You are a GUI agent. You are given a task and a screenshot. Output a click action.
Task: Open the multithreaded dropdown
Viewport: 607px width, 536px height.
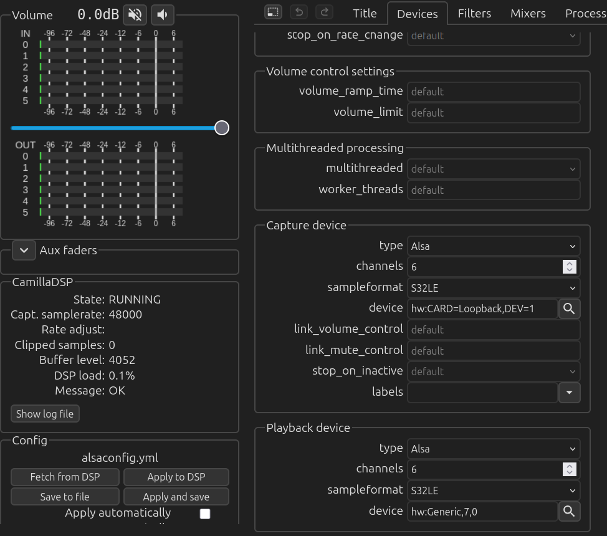pos(494,169)
